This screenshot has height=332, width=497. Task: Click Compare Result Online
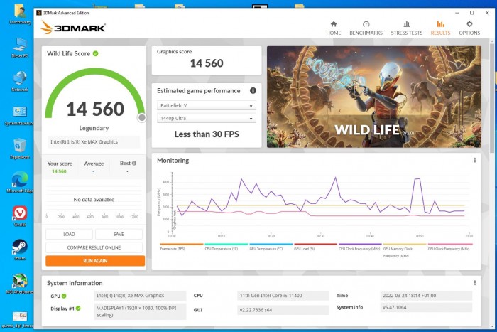[94, 247]
